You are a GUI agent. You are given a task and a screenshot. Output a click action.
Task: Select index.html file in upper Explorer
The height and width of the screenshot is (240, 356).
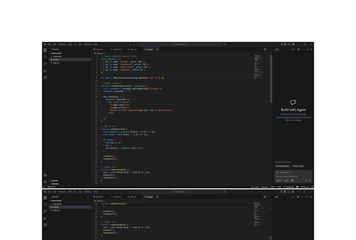[x=57, y=56]
